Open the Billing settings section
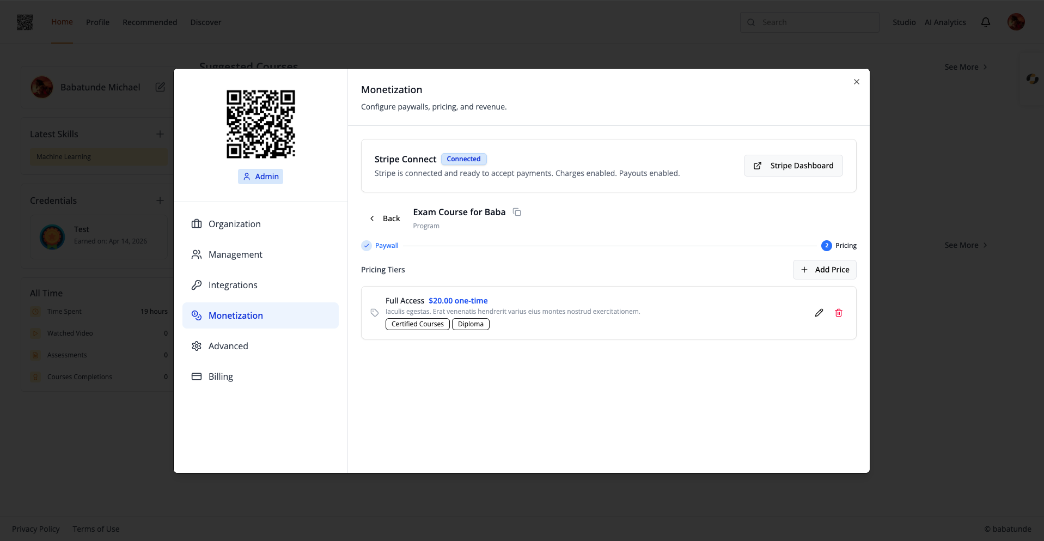This screenshot has width=1044, height=541. 260,376
